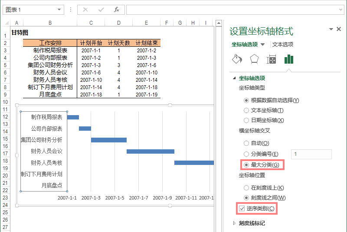
Task: Switch to the 坐标轴选项 tab
Action: pos(245,45)
